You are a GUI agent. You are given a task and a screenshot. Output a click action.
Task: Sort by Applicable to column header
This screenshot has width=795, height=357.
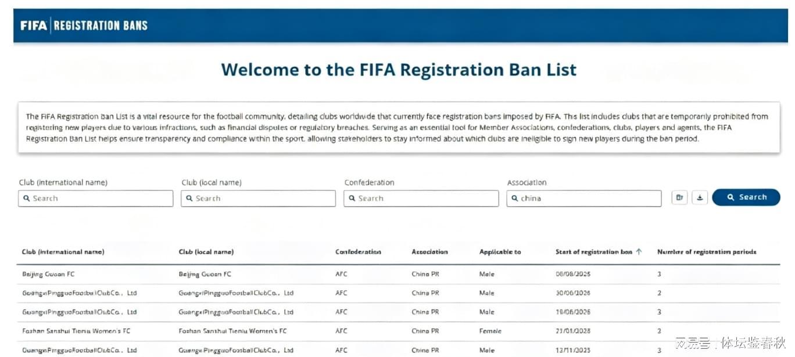click(x=500, y=252)
